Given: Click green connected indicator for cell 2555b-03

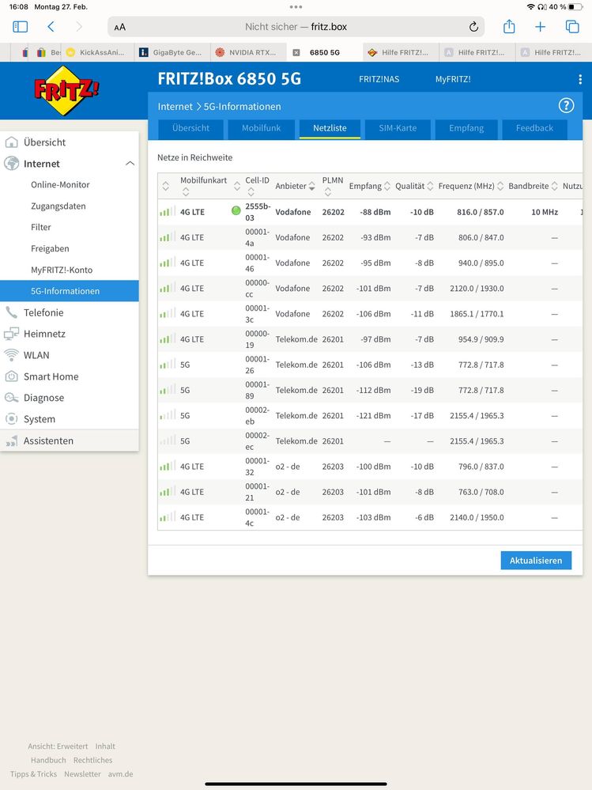Looking at the screenshot, I should [236, 210].
